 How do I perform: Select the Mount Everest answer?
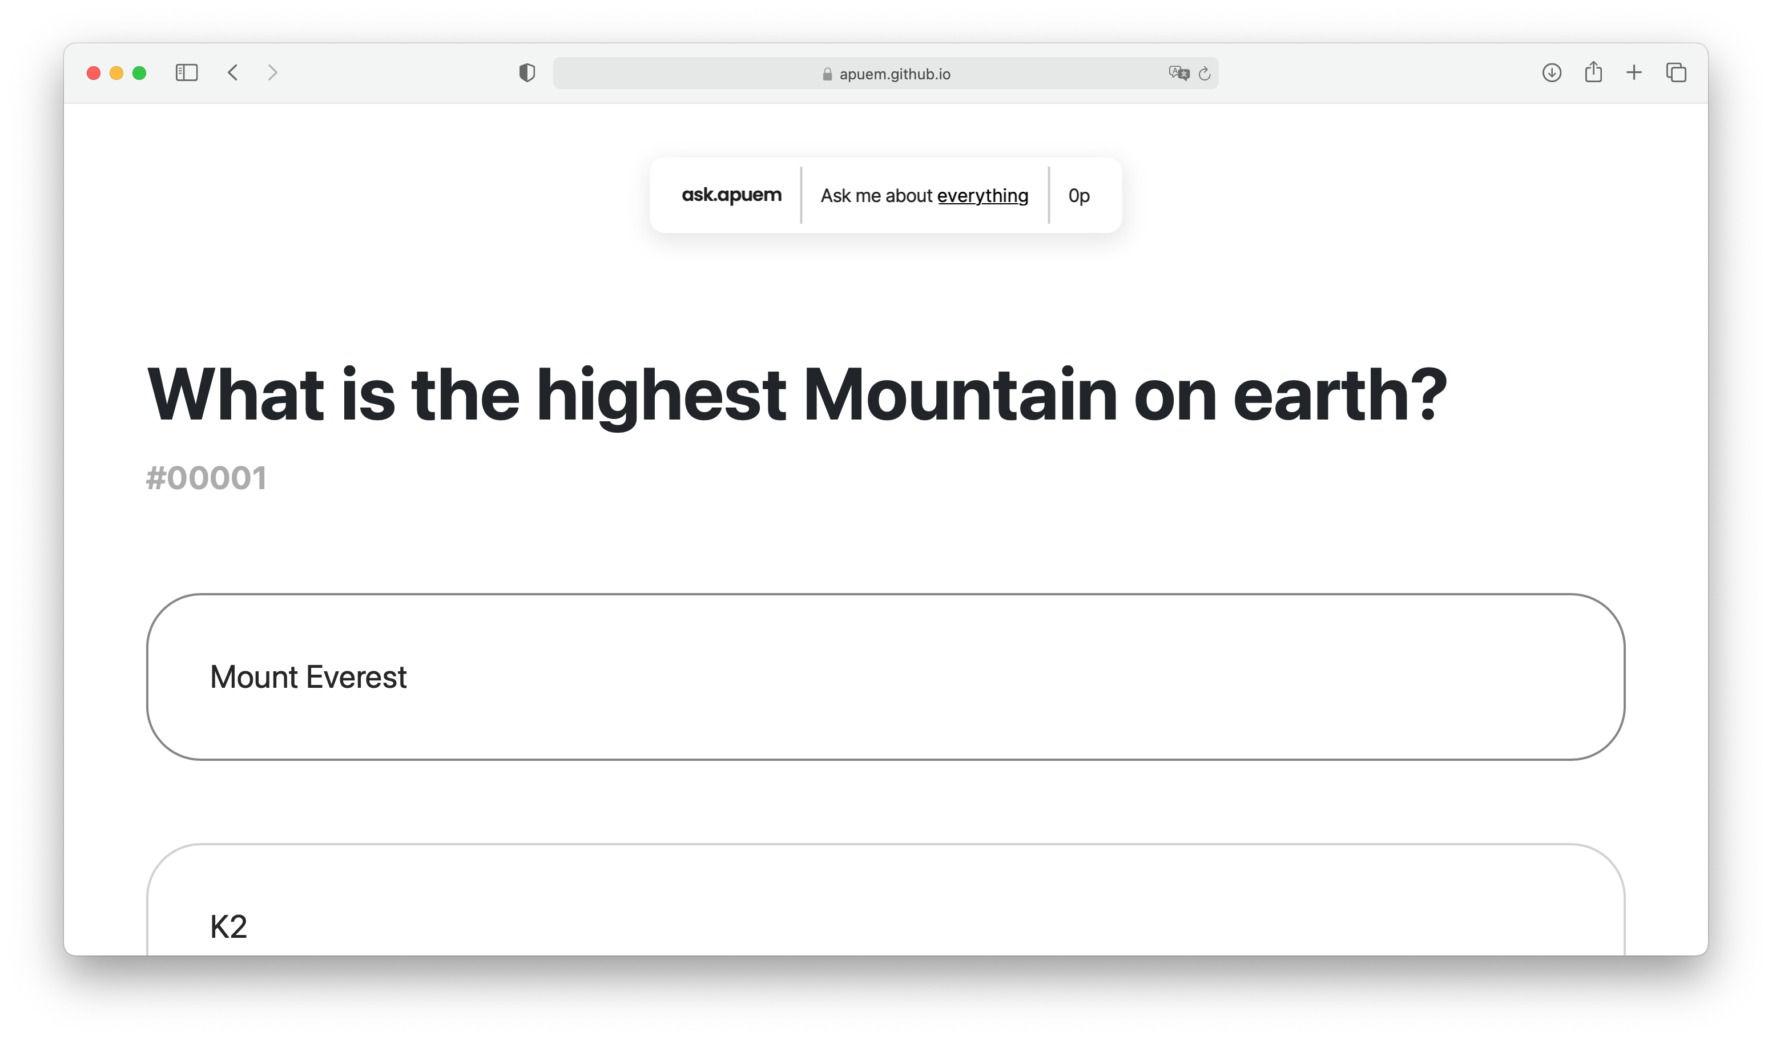[885, 676]
